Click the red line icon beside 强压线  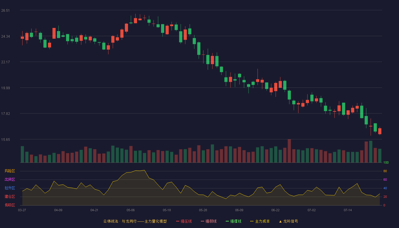click(x=178, y=221)
